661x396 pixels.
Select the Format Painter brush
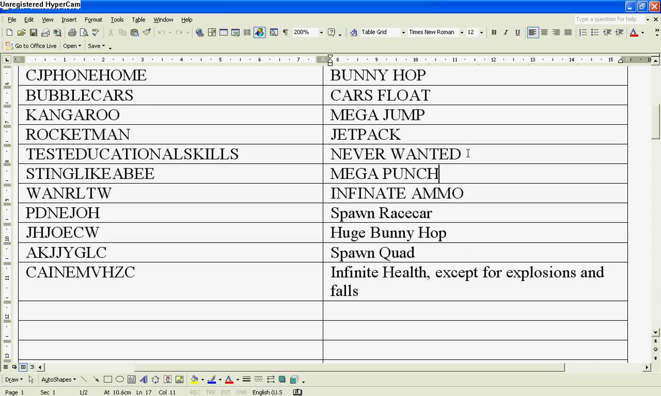coord(147,32)
